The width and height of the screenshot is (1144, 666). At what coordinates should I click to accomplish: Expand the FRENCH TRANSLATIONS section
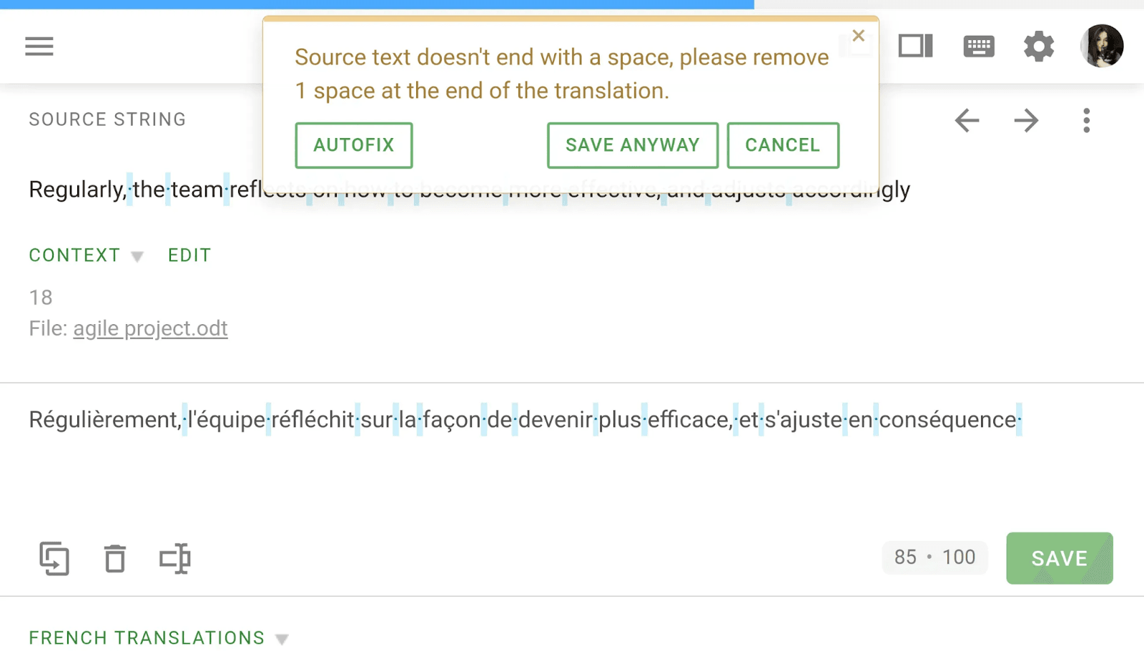158,638
